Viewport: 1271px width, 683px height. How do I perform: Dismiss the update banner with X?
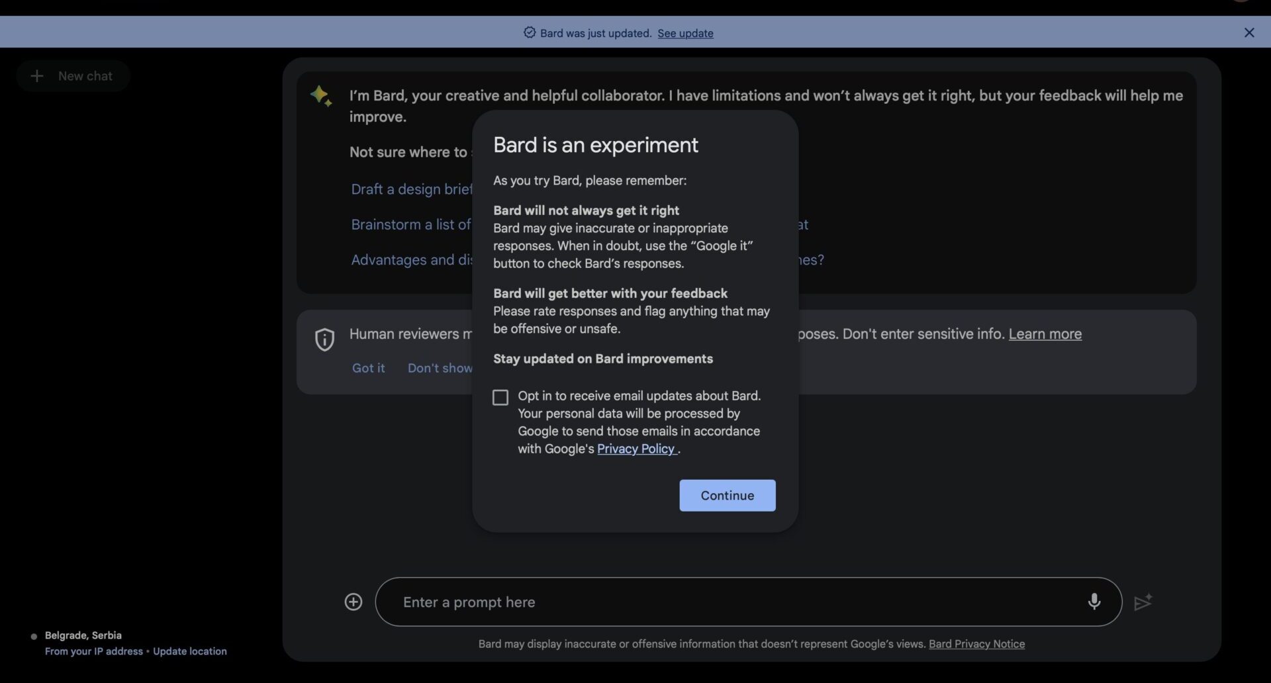[1248, 32]
